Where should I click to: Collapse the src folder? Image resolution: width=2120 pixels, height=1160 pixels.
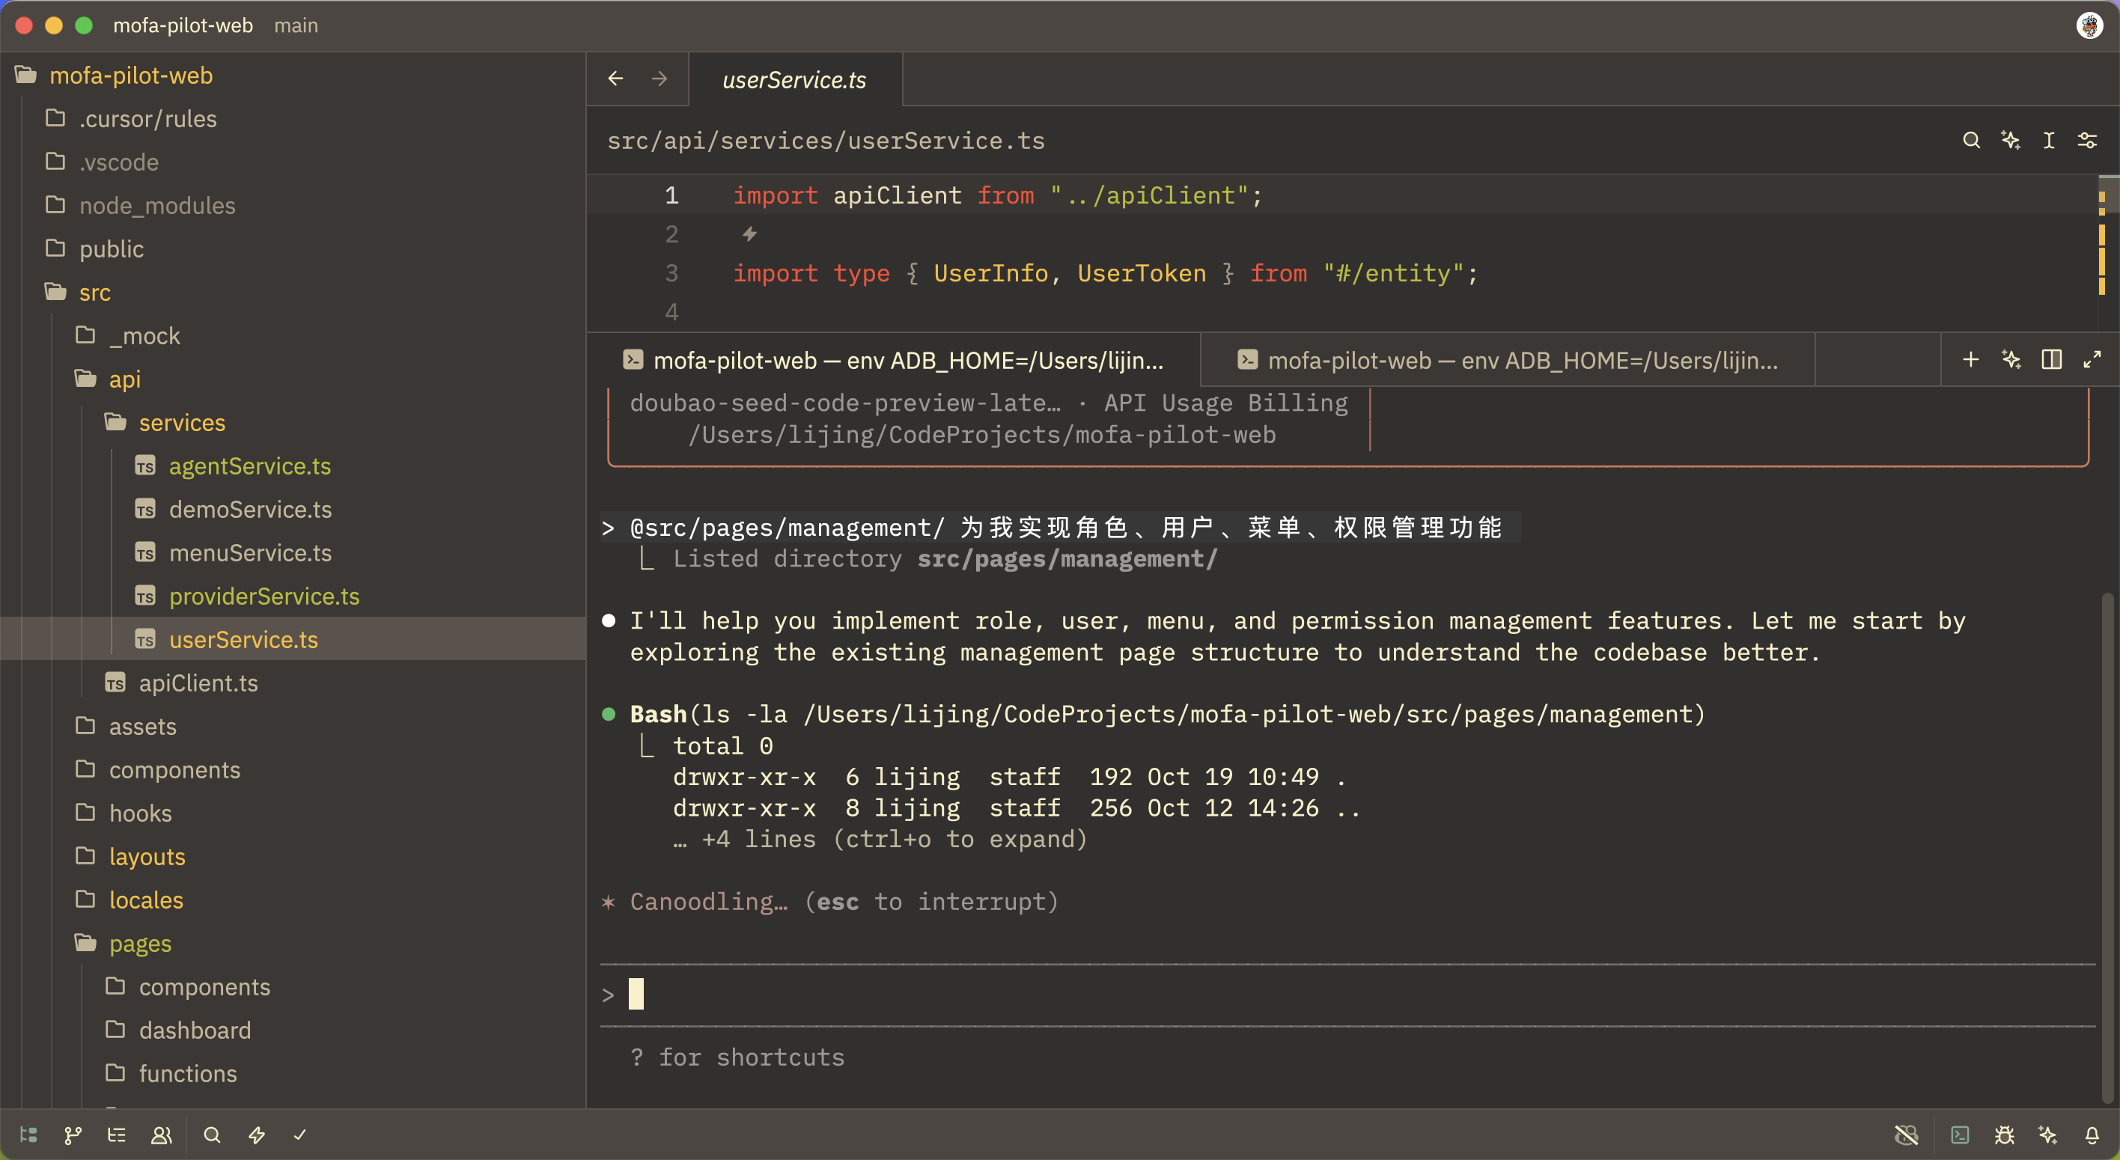(94, 293)
